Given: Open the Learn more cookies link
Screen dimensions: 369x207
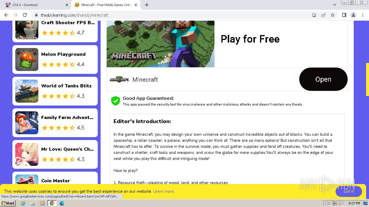Looking at the screenshot, I should [x=163, y=191].
